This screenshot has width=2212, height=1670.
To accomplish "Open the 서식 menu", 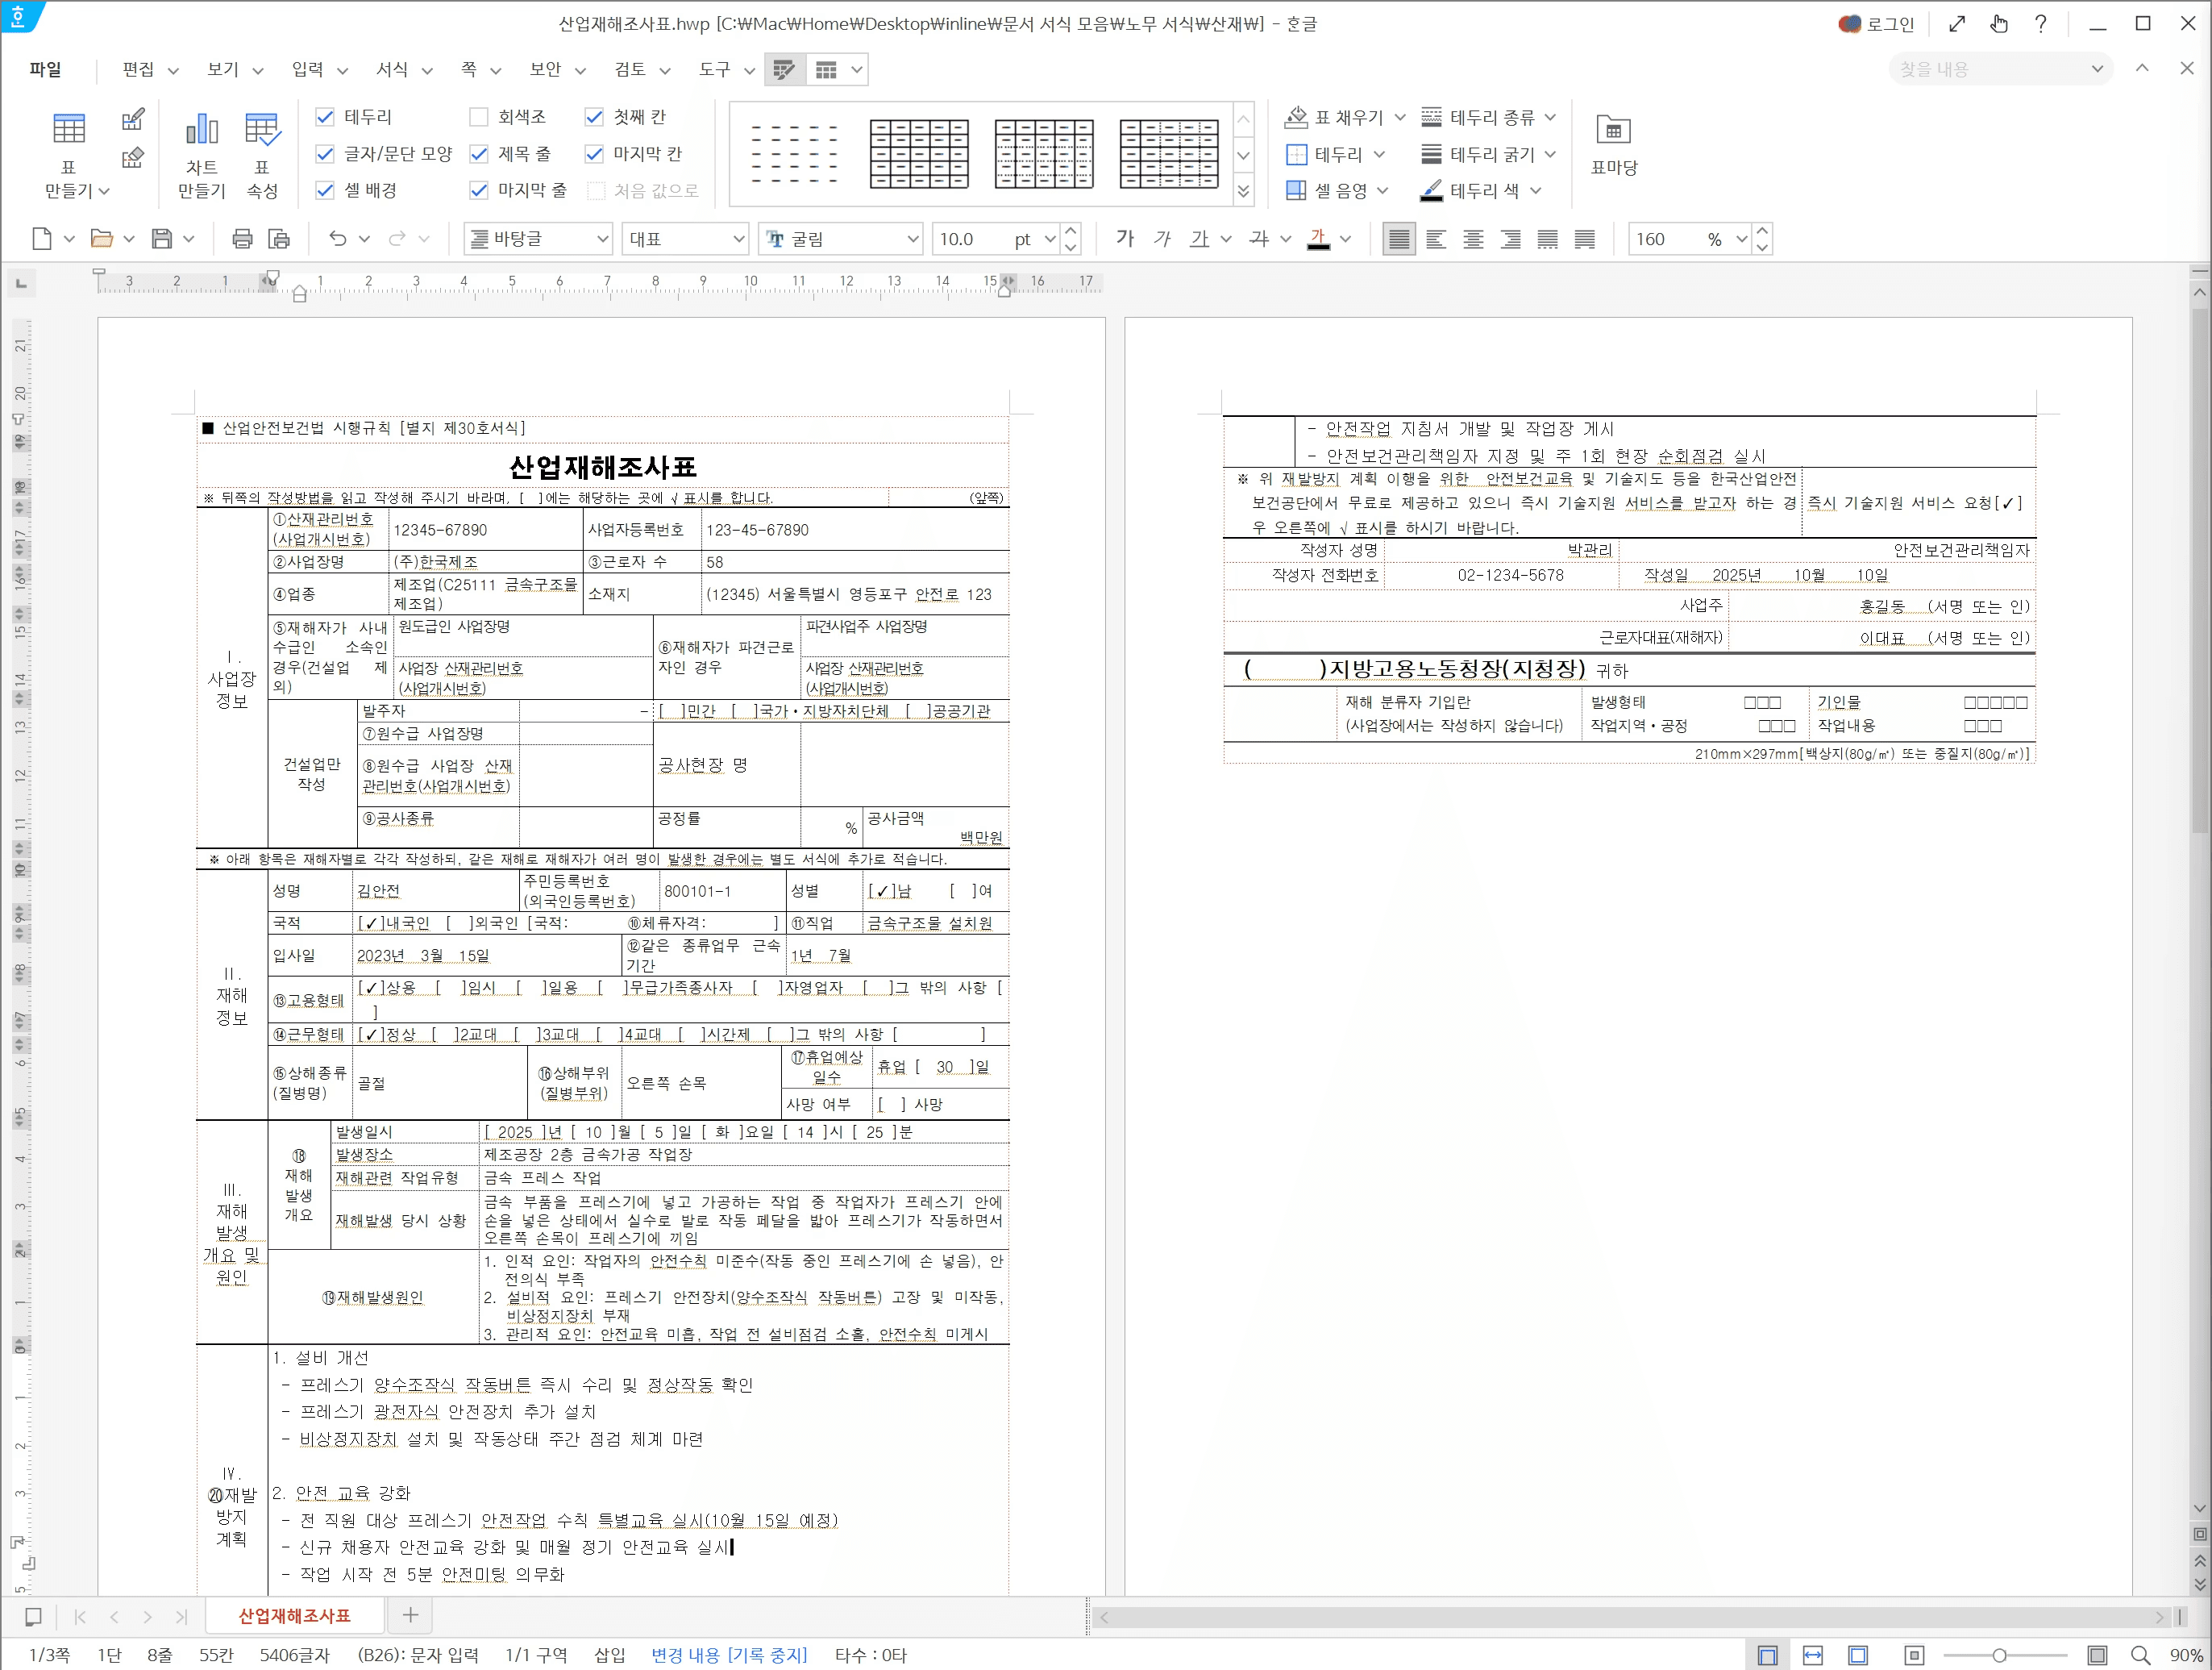I will [x=392, y=69].
